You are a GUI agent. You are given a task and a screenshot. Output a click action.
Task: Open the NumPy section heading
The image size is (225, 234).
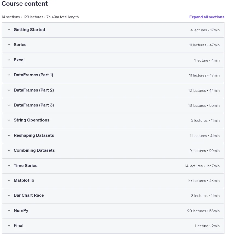click(21, 211)
